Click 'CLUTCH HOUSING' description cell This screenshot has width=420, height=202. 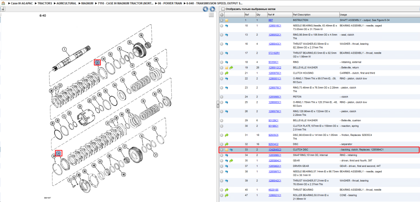pos(302,73)
